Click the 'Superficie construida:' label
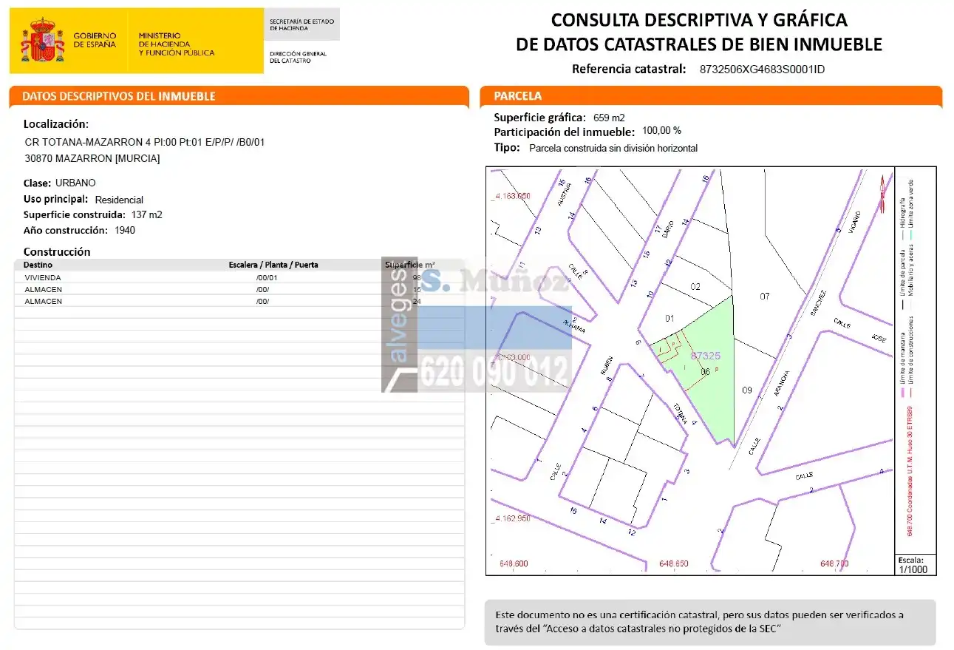 (75, 214)
